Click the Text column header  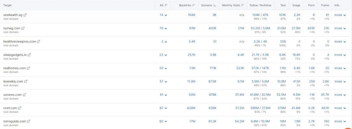click(x=283, y=6)
